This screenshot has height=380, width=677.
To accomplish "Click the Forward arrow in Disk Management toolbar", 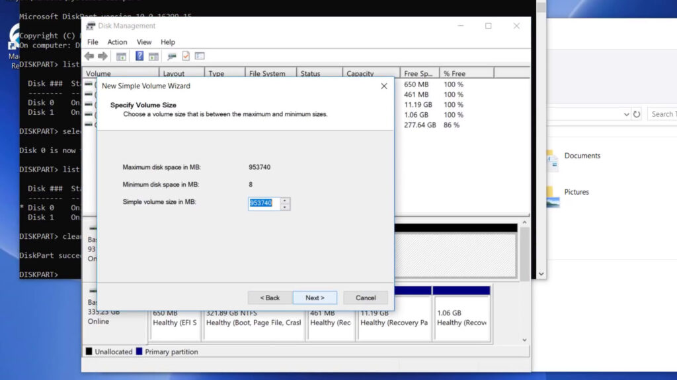I will coord(102,56).
